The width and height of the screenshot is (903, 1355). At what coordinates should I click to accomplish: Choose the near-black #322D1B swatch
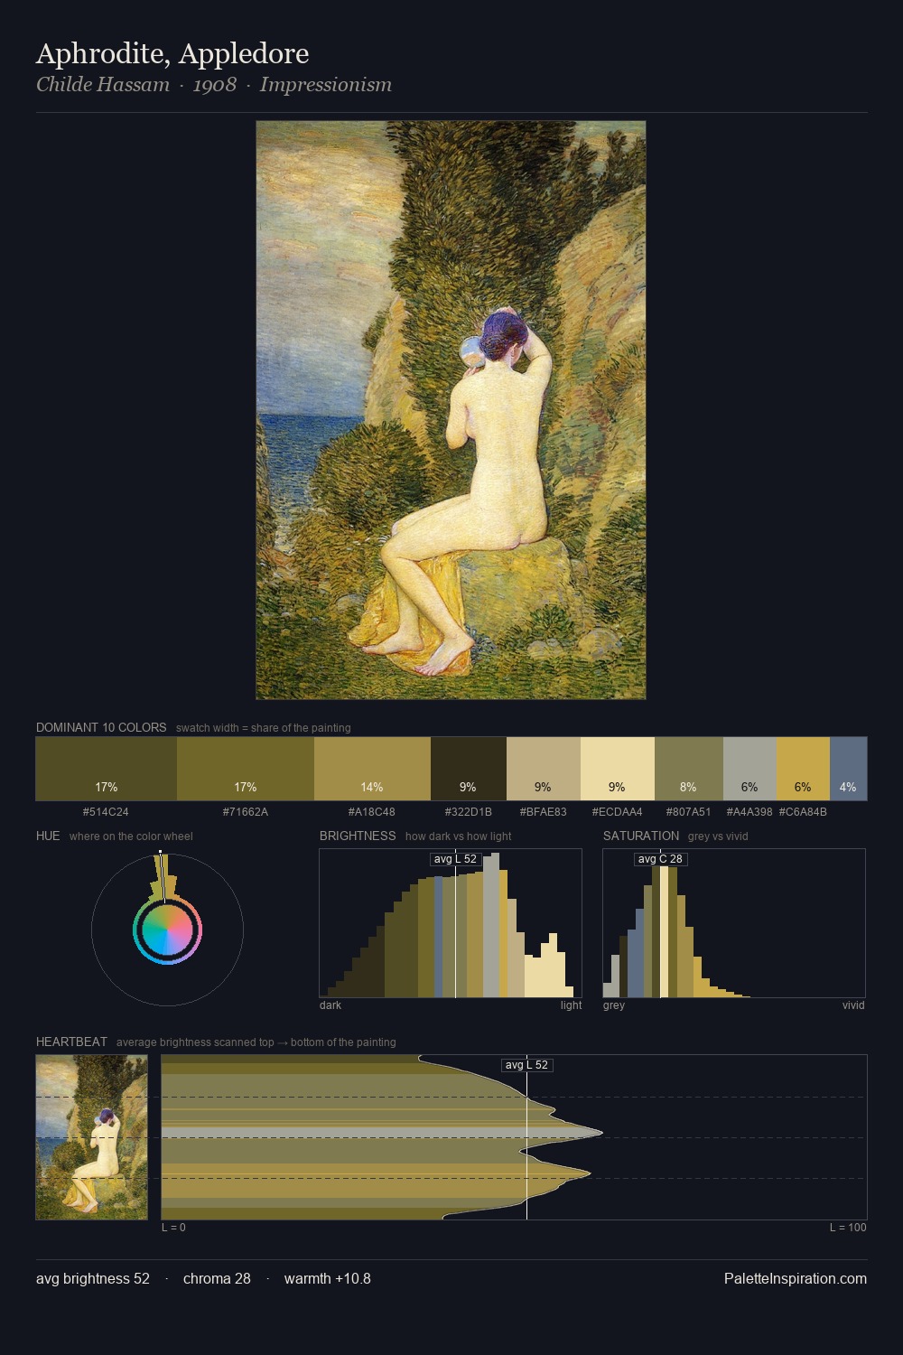click(x=469, y=769)
